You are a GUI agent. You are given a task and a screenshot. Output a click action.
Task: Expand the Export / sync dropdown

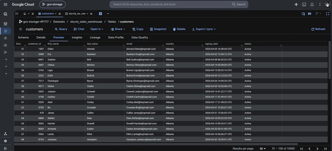click(x=204, y=29)
